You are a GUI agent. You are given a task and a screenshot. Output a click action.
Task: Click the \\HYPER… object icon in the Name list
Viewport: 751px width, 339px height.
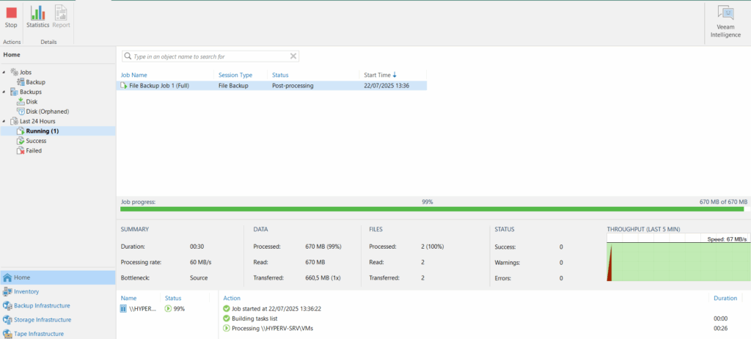(x=123, y=309)
